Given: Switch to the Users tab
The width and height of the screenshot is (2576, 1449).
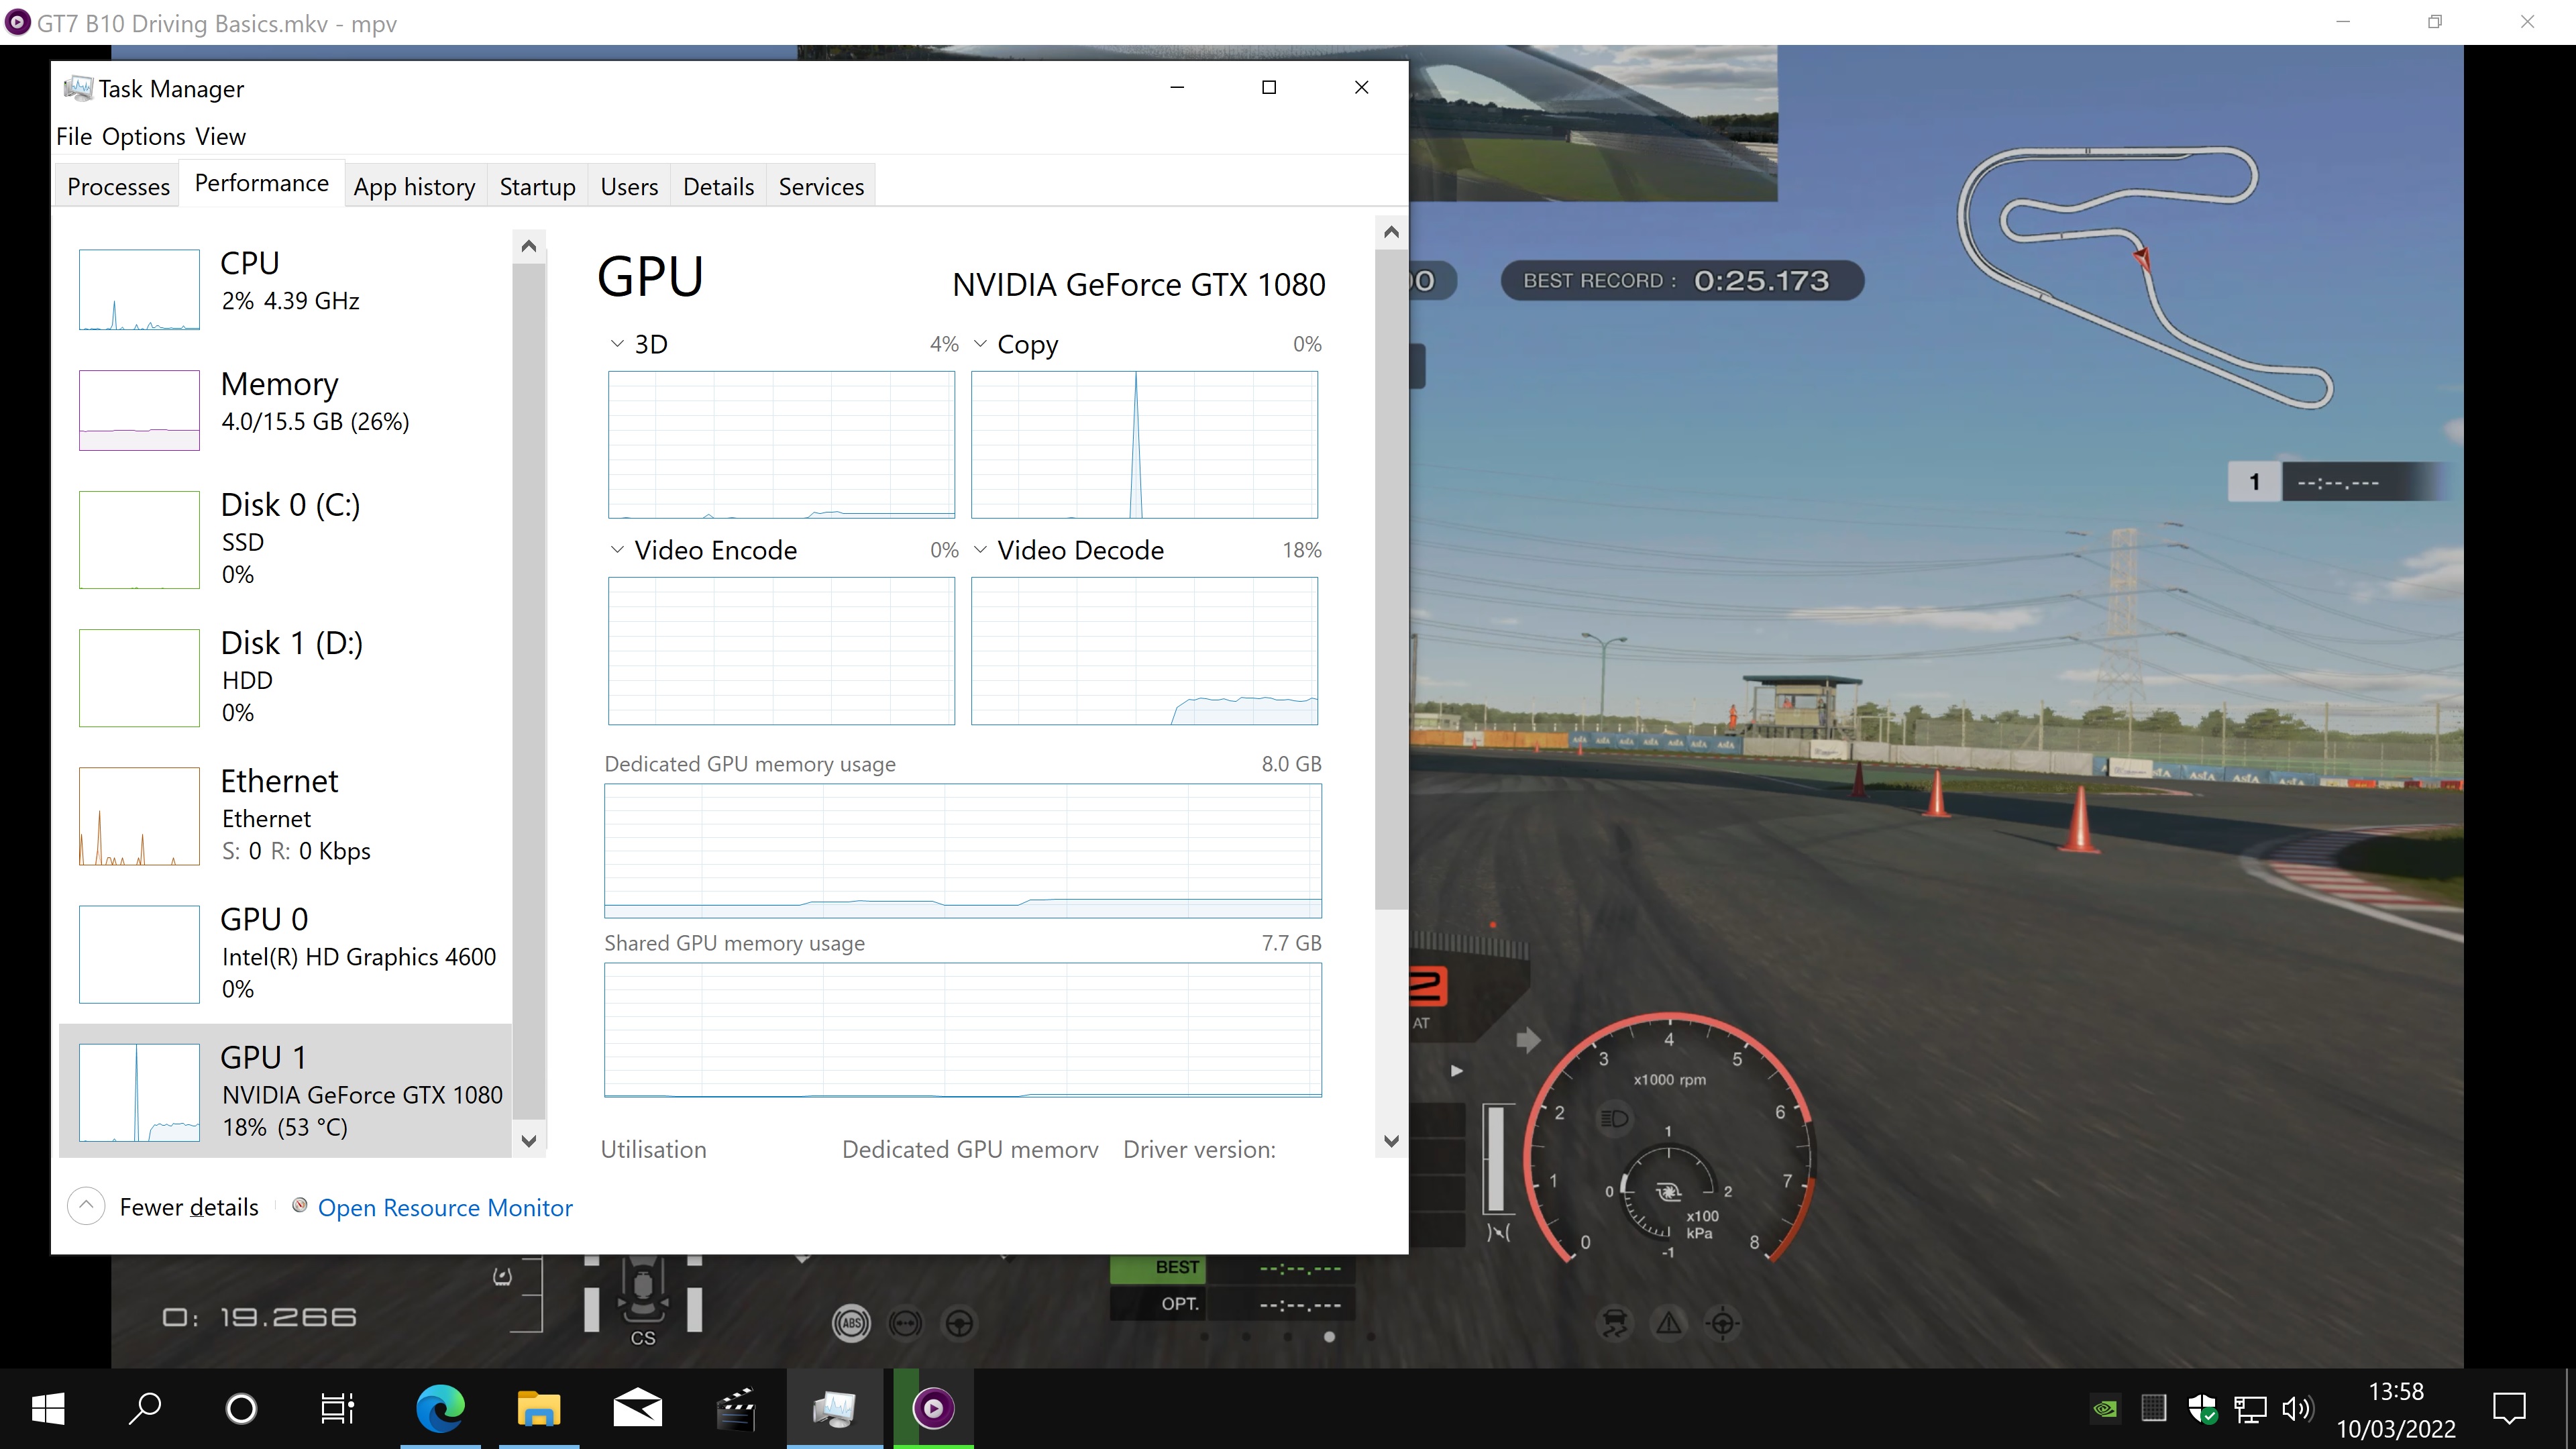Looking at the screenshot, I should click(629, 186).
